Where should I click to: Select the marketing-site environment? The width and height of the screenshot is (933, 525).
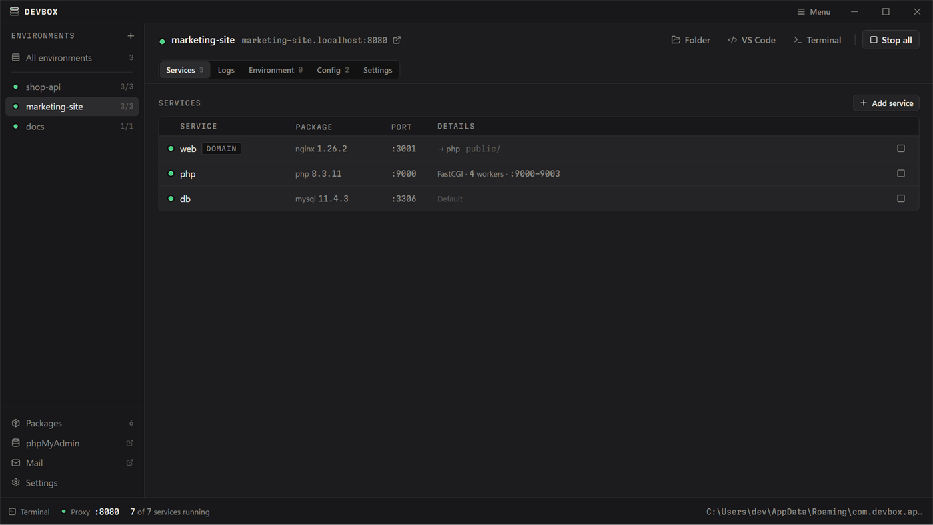[72, 107]
